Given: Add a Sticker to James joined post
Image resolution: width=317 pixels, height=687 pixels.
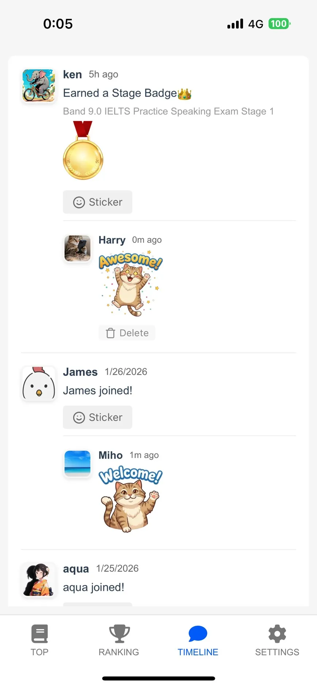Looking at the screenshot, I should pos(98,417).
